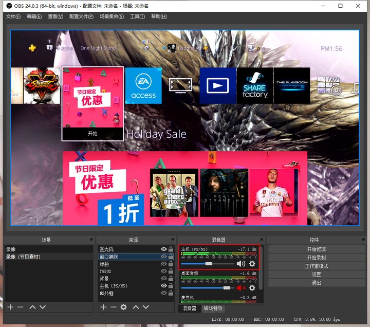Toggle lock for the 麦克风 source

(x=171, y=249)
